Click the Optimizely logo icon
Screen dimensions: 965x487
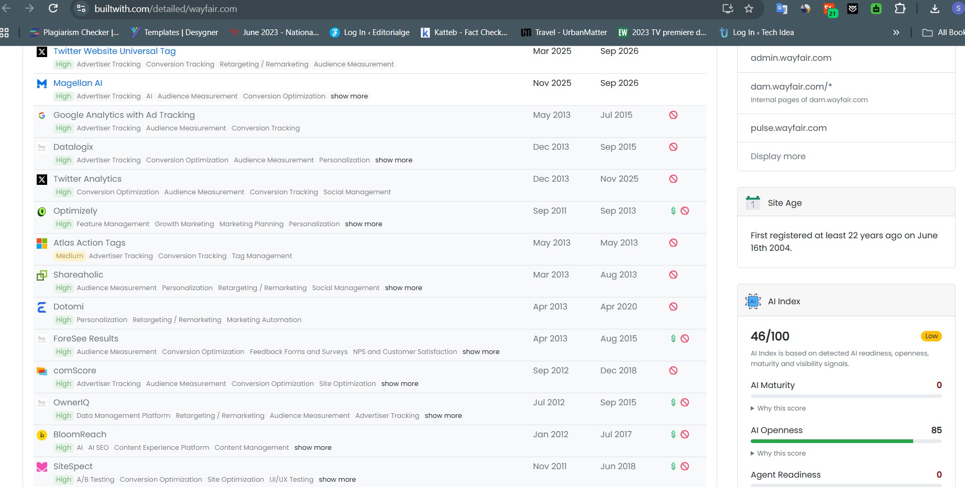click(x=42, y=212)
